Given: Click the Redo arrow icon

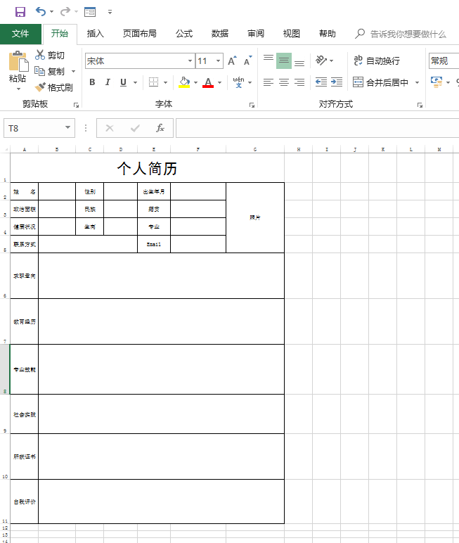Looking at the screenshot, I should point(65,12).
